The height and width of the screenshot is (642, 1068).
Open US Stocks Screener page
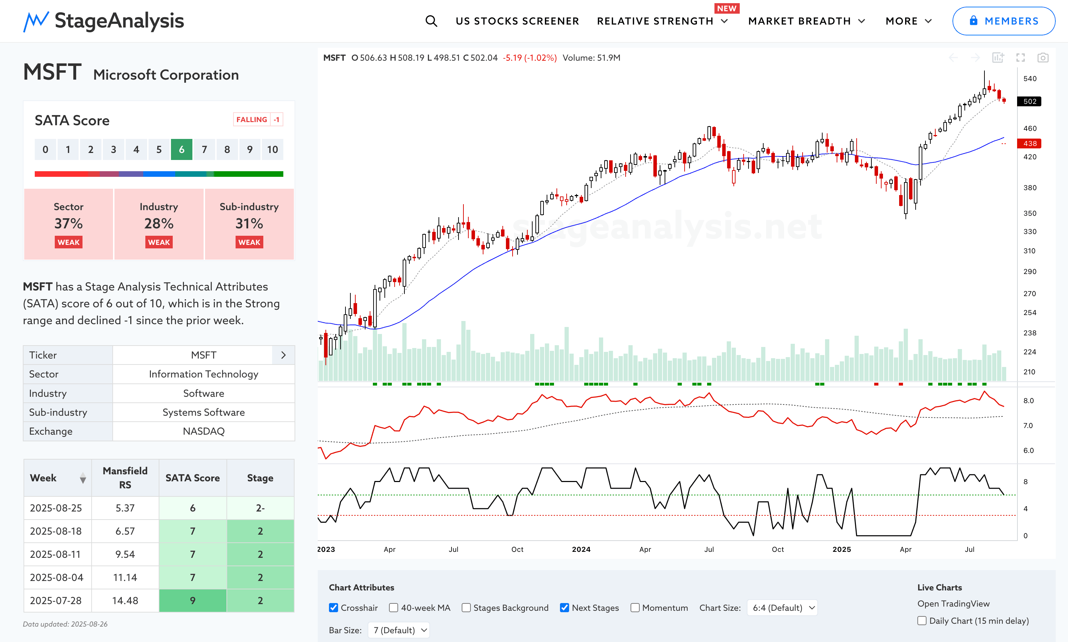tap(517, 21)
